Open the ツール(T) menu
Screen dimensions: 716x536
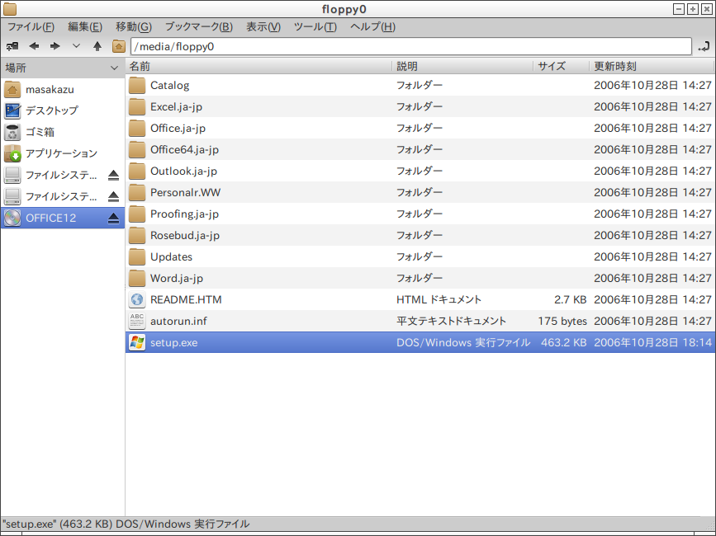click(x=315, y=27)
